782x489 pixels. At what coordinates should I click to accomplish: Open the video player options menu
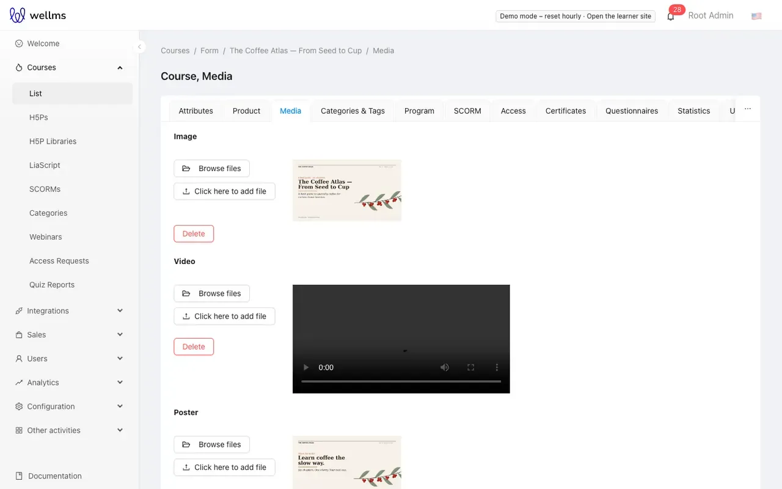(497, 367)
